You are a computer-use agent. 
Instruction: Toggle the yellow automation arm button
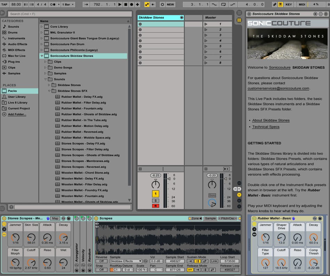[x=147, y=5]
